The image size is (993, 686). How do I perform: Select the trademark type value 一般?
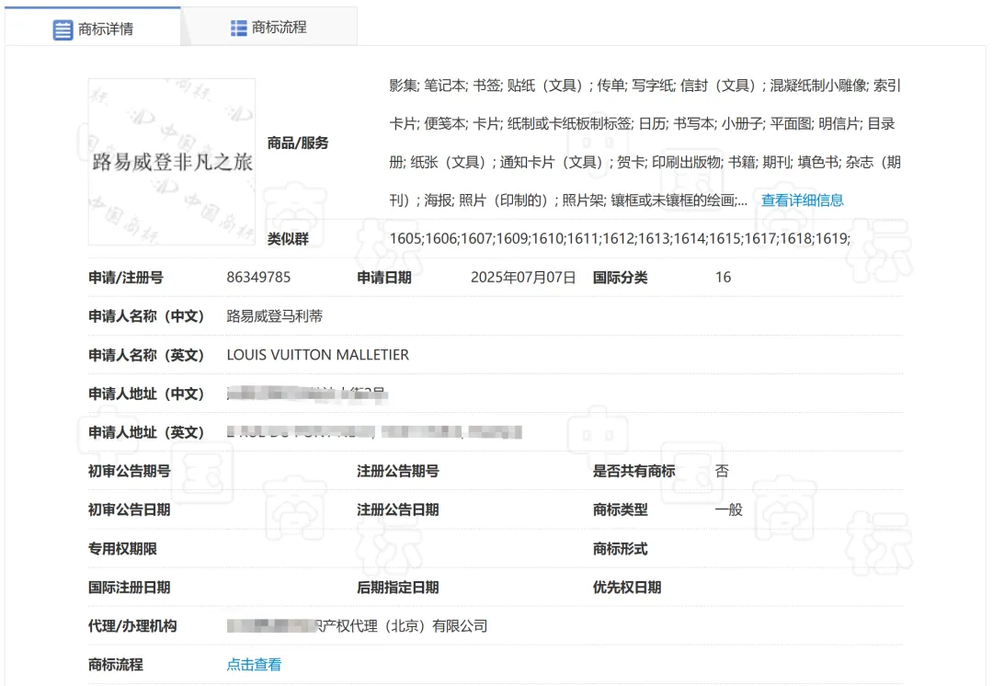(729, 510)
